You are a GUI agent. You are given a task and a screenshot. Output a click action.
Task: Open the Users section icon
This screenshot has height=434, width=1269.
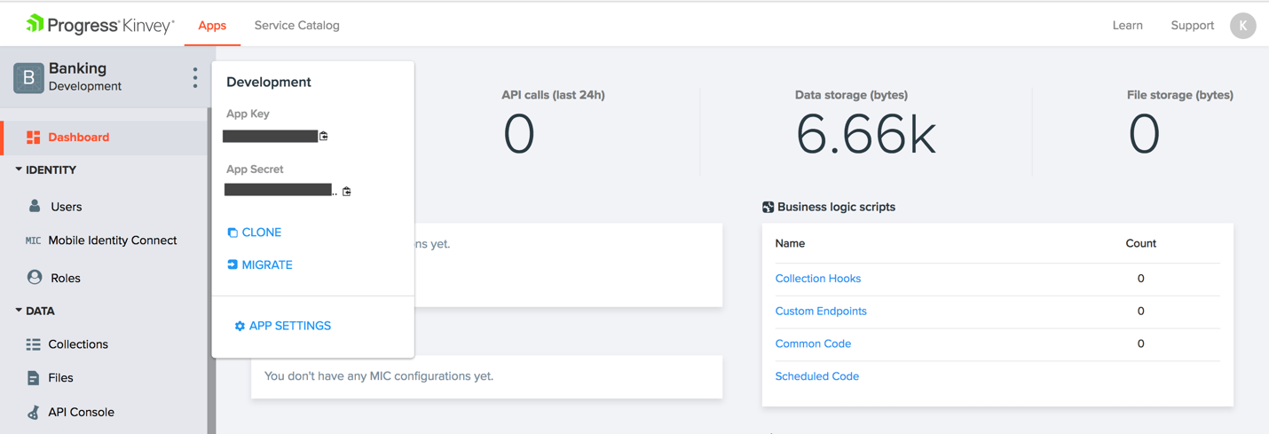pos(35,206)
